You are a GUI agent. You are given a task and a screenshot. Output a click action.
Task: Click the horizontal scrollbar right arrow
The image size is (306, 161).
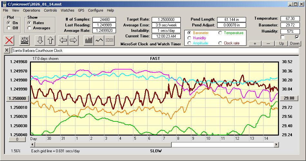(276, 145)
